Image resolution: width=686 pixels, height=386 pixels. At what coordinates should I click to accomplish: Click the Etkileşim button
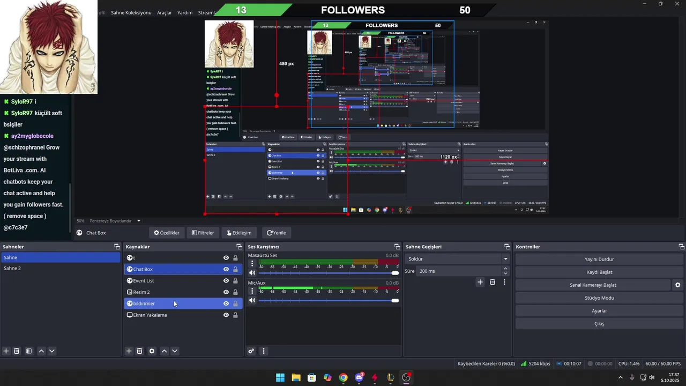239,233
